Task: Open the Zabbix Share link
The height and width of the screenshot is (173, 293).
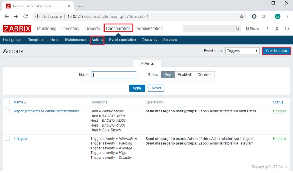Action: tap(252, 29)
